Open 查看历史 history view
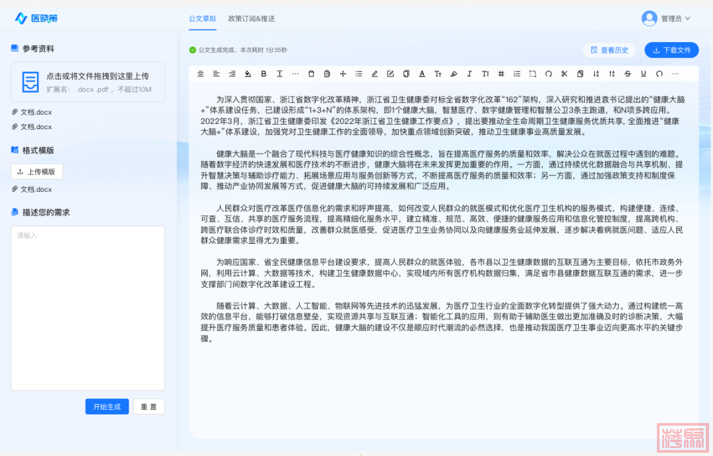This screenshot has height=456, width=713. pyautogui.click(x=609, y=50)
